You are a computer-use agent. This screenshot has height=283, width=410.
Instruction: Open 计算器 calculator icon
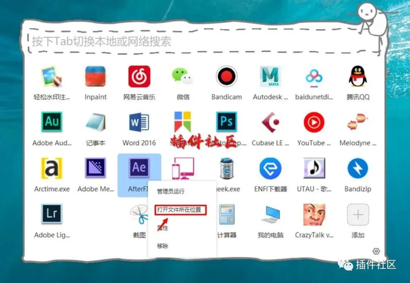(226, 215)
